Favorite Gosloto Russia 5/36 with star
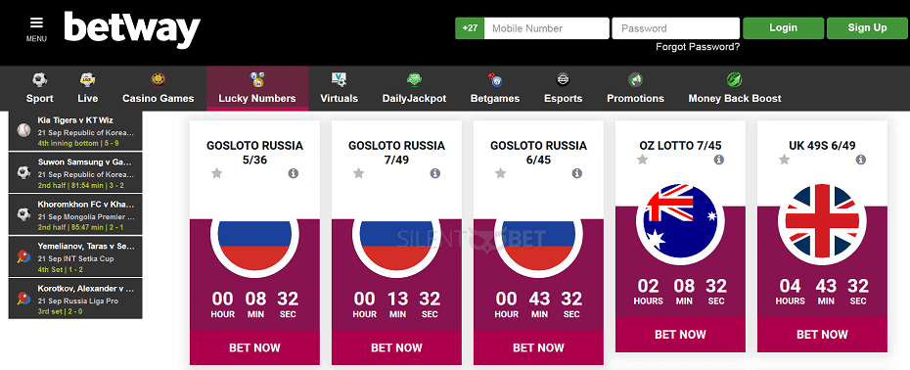910x370 pixels. click(x=216, y=173)
